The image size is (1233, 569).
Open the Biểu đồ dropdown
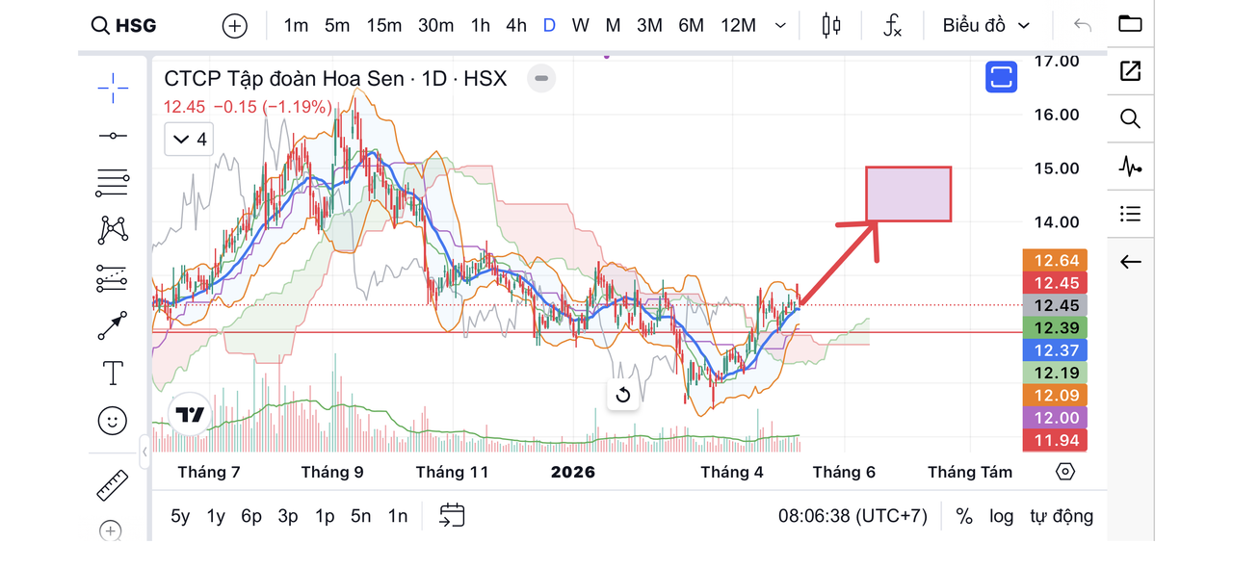(x=986, y=26)
